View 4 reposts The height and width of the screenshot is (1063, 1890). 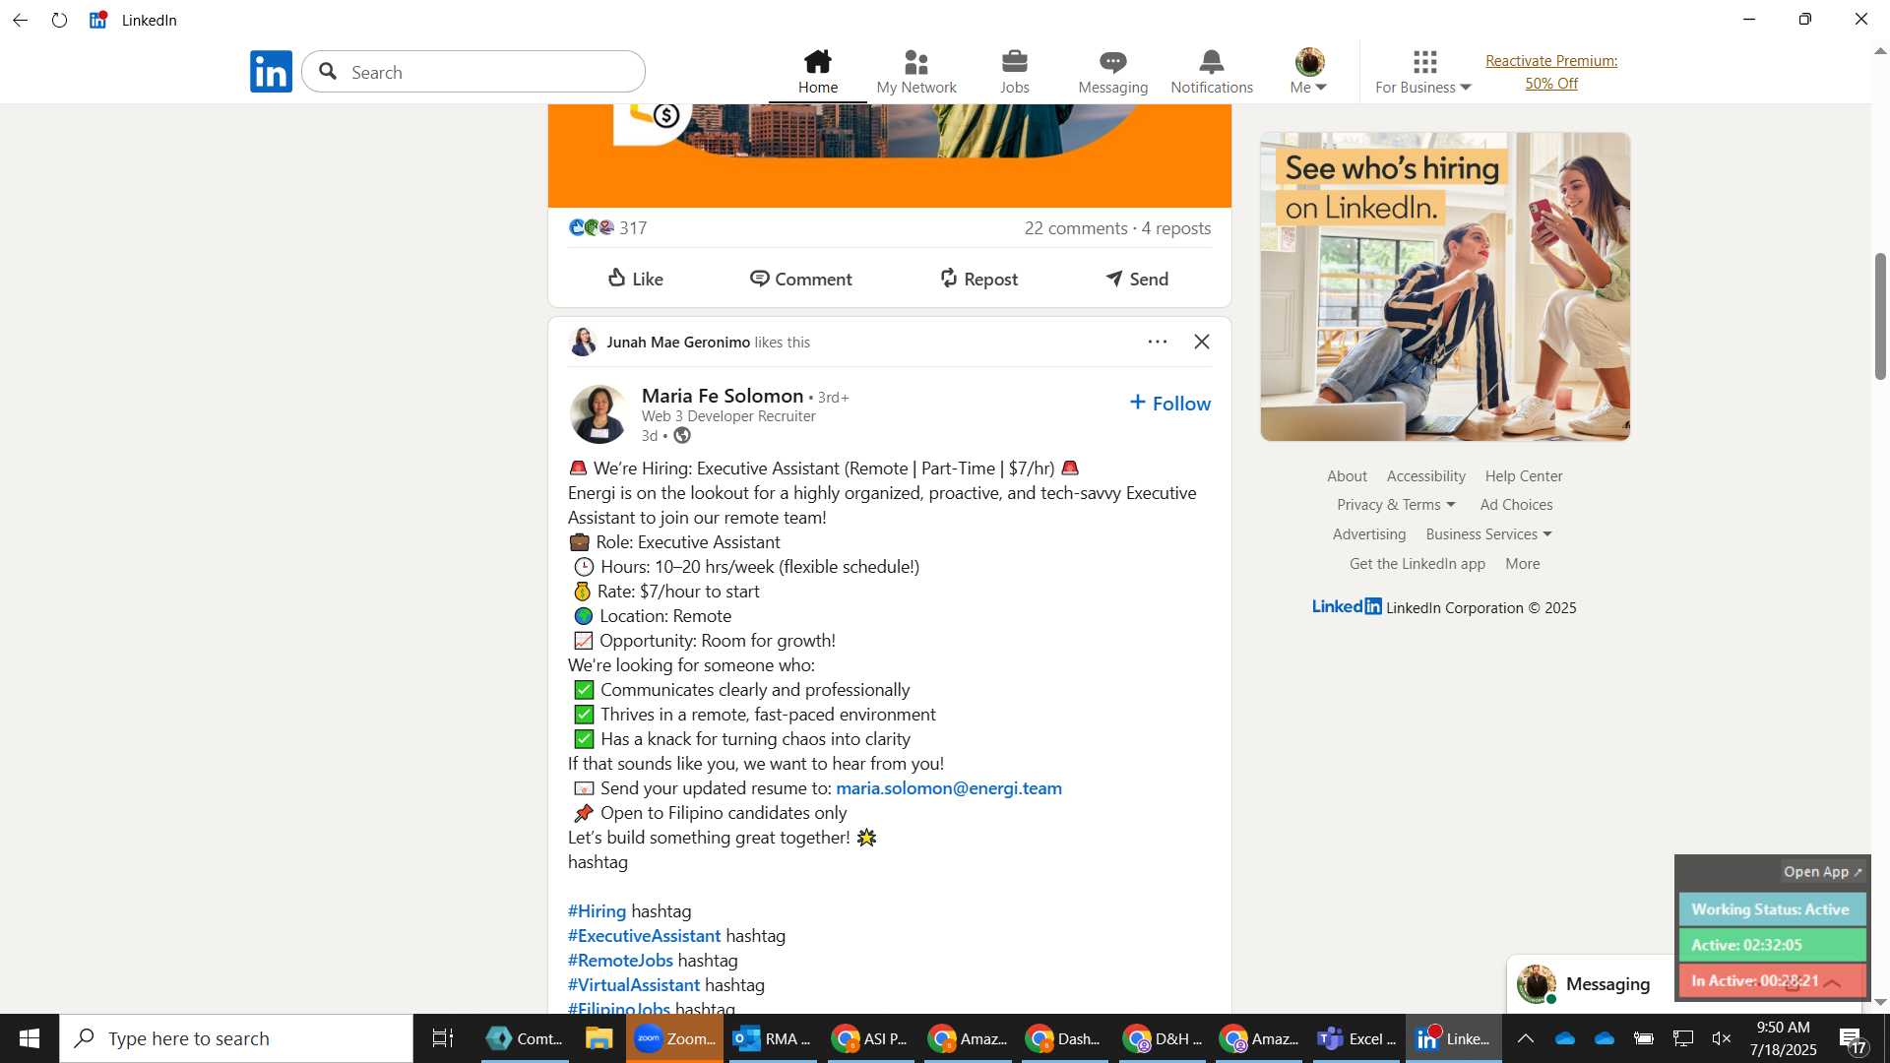[x=1176, y=227]
